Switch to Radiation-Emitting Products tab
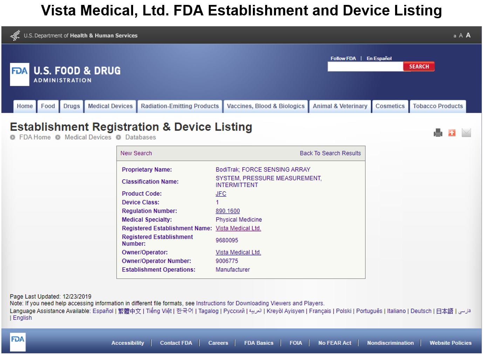Viewport: 483px width, 354px height. (180, 106)
